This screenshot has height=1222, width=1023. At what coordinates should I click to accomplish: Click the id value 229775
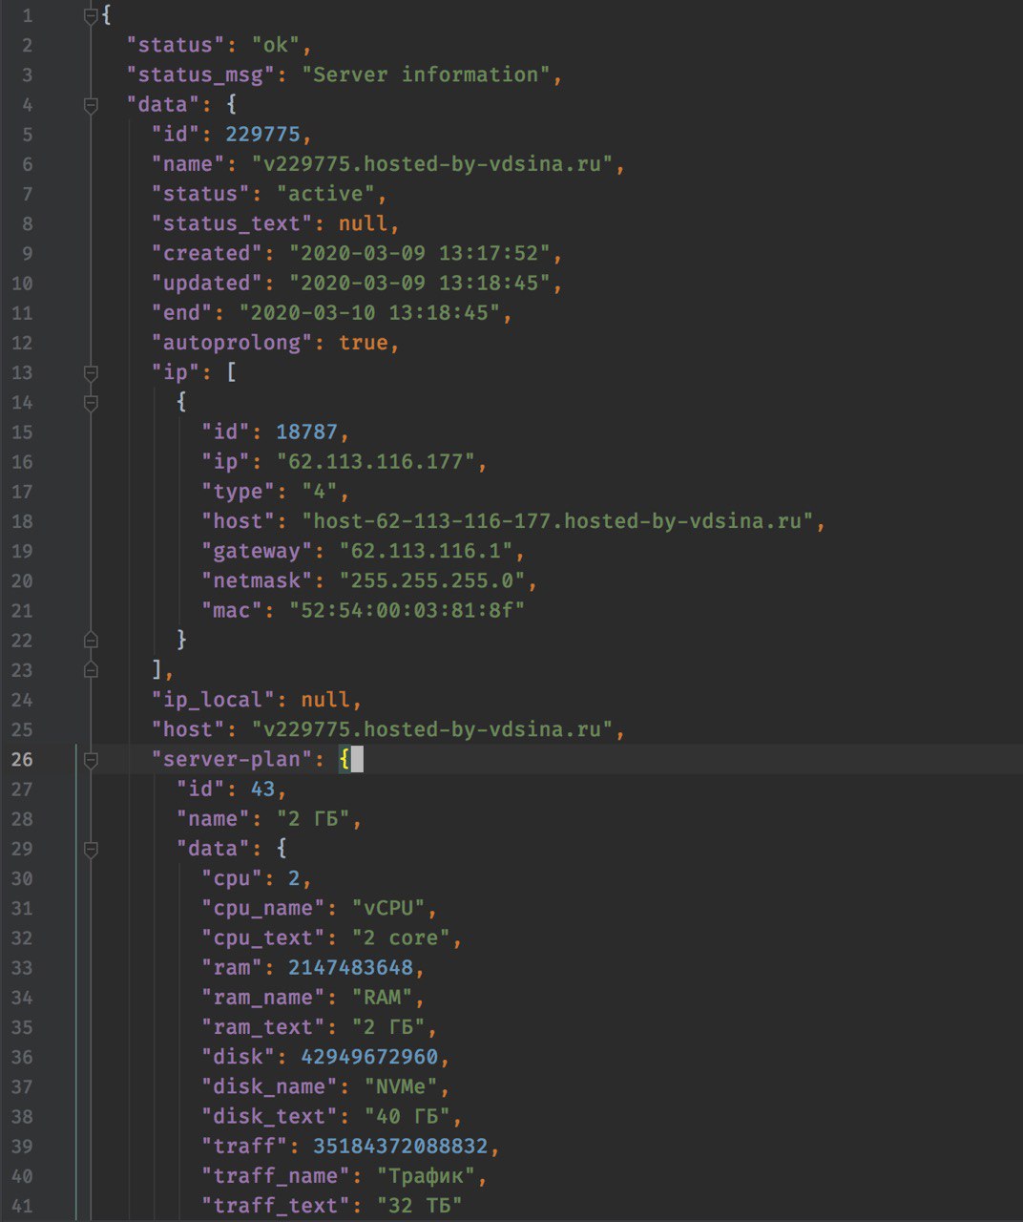[262, 135]
